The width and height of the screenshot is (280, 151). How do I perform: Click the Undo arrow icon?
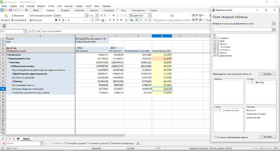click(16, 10)
